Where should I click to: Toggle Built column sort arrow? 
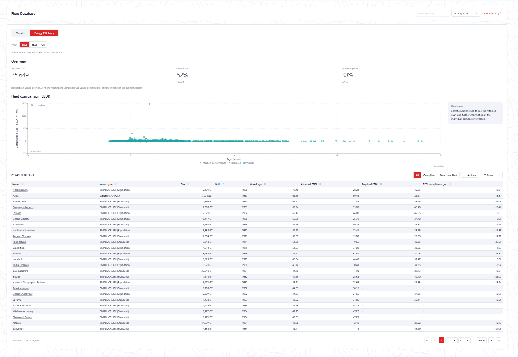[224, 184]
